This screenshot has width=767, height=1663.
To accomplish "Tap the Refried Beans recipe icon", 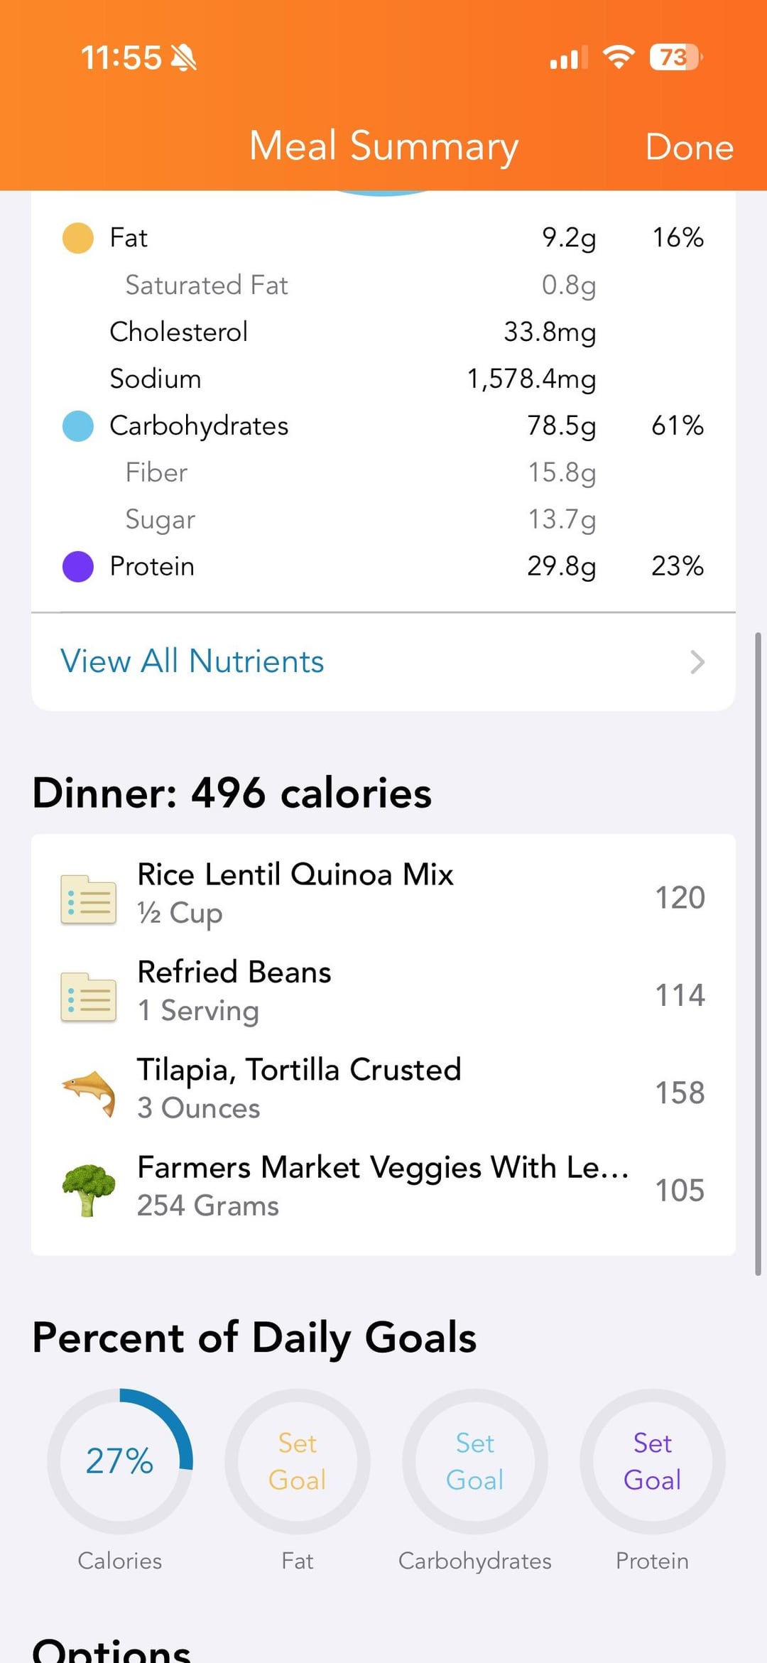I will [x=89, y=996].
